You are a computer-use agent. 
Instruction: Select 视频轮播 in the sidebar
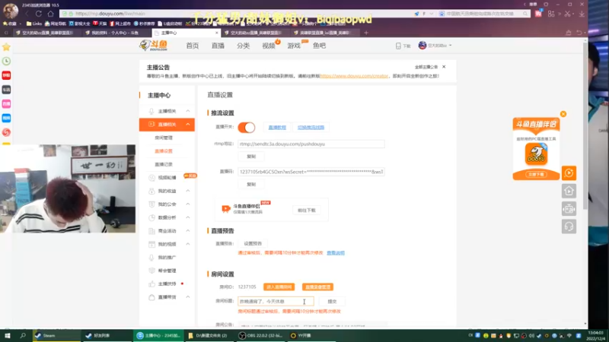(x=167, y=178)
